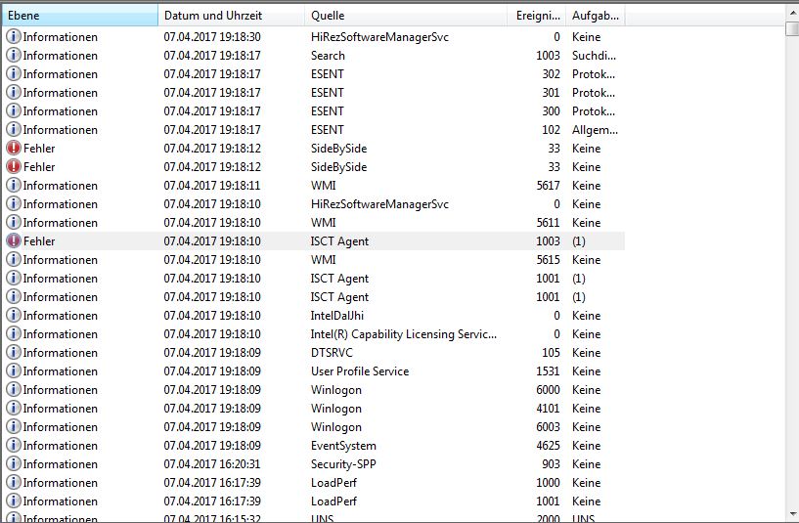Click the info icon of Intel(R) Capability Licensing row
The height and width of the screenshot is (523, 799).
(x=14, y=334)
